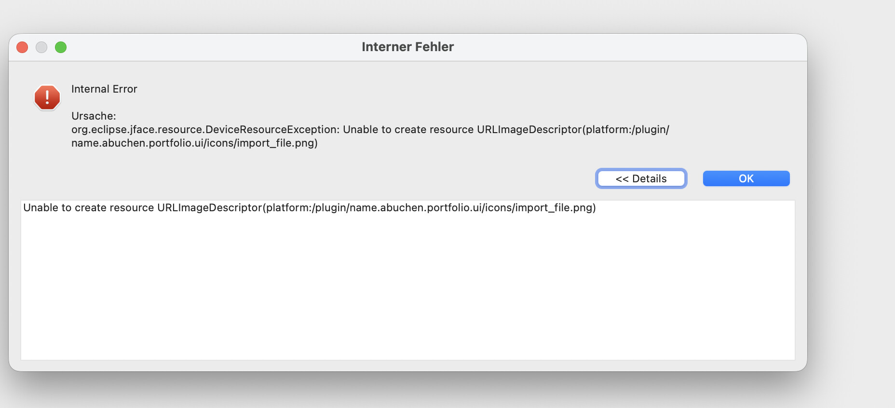
Task: Click the message line in the details box
Action: [x=309, y=208]
